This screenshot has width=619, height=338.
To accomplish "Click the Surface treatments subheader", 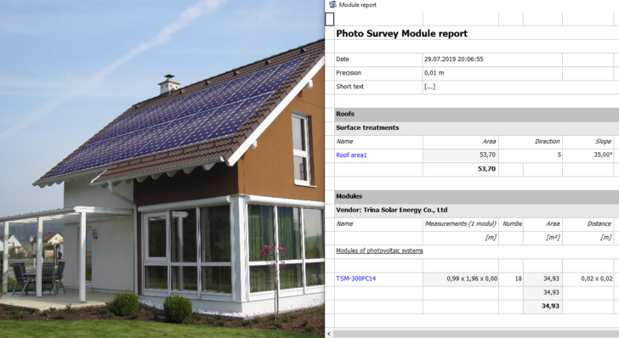I will pos(476,127).
